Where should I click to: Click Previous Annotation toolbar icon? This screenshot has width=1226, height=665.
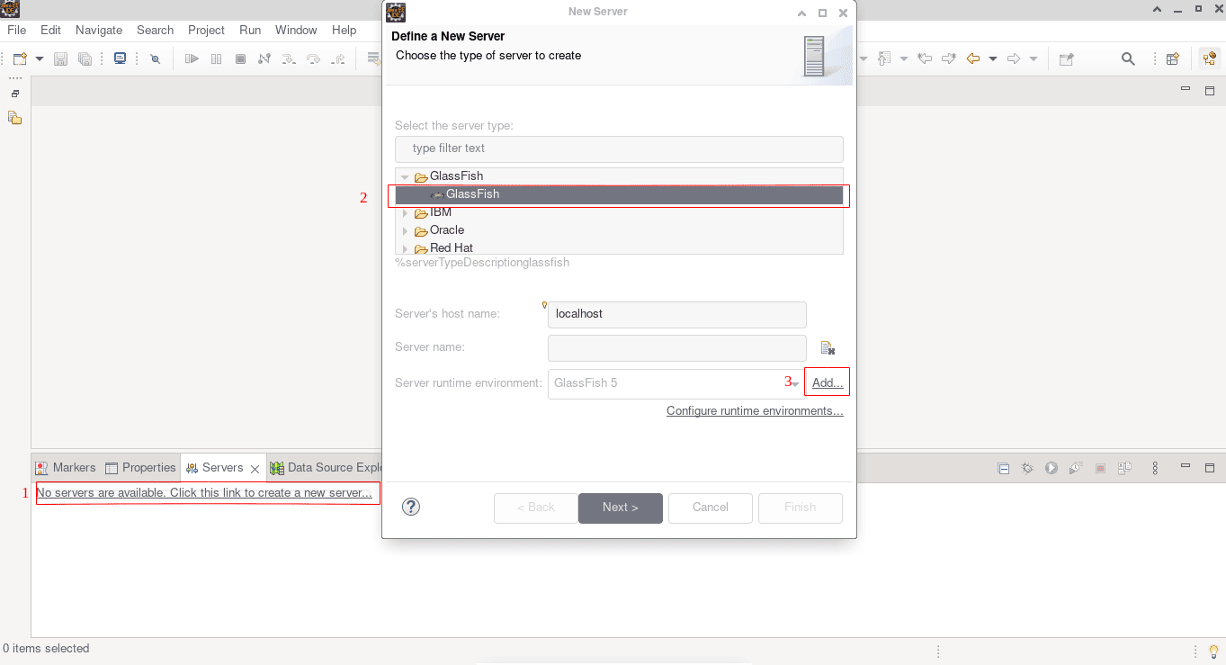pyautogui.click(x=884, y=58)
